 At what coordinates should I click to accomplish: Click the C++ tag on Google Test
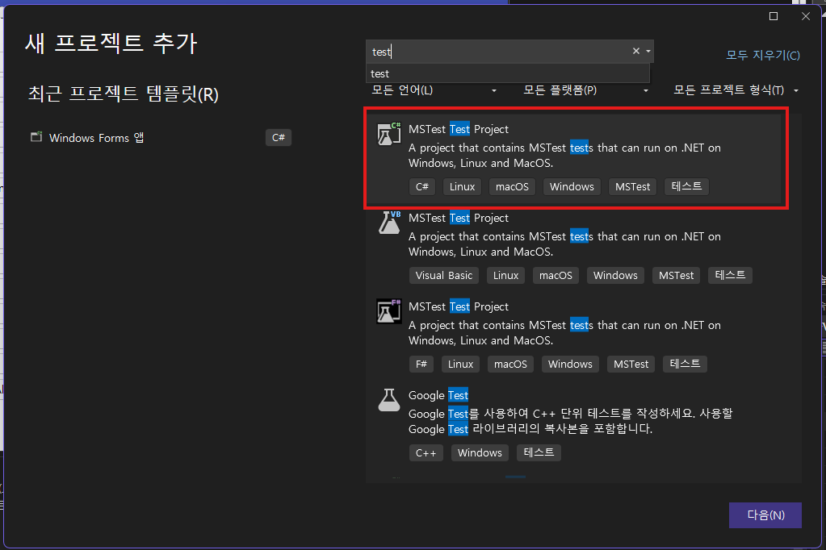point(426,452)
